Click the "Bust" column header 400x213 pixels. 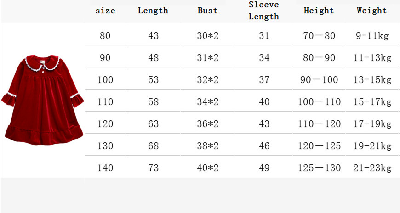[x=208, y=11]
